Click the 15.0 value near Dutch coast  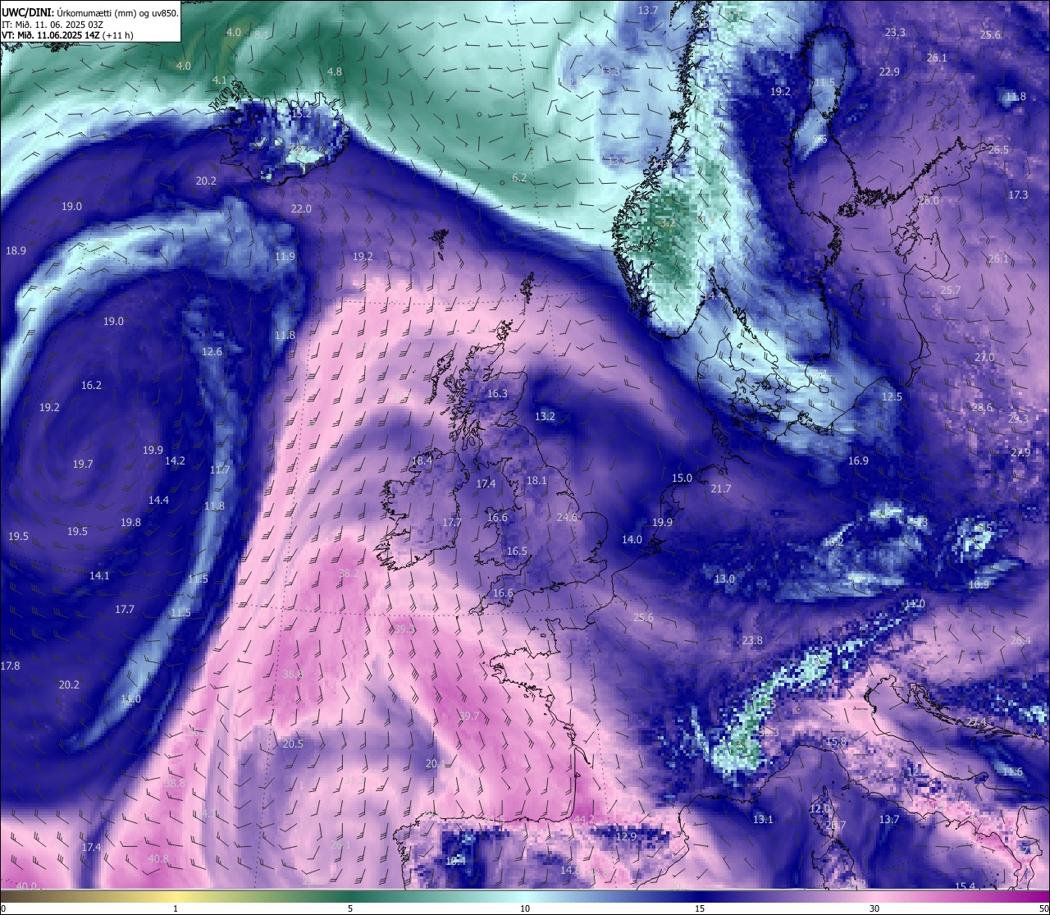tap(682, 478)
